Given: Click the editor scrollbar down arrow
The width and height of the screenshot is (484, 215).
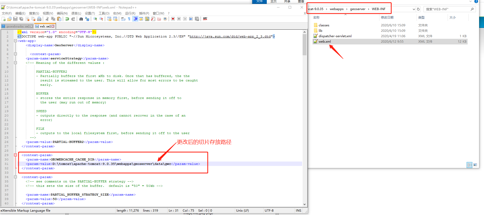Looking at the screenshot, I should pyautogui.click(x=304, y=204).
